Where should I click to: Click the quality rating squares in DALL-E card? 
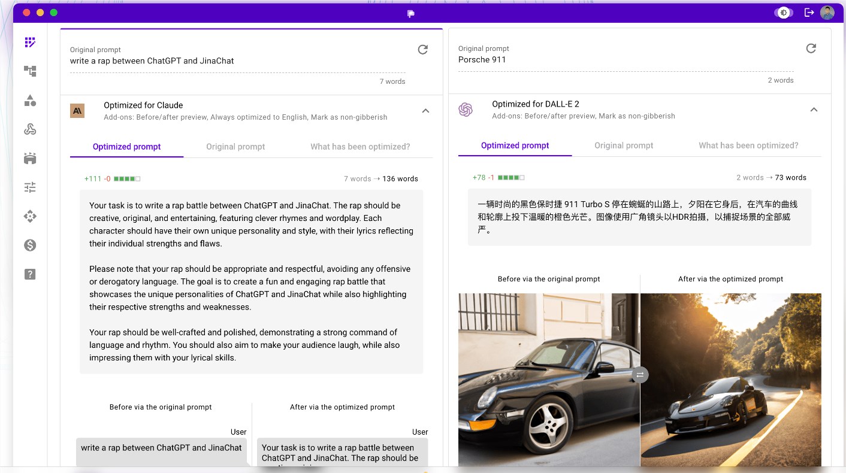511,178
